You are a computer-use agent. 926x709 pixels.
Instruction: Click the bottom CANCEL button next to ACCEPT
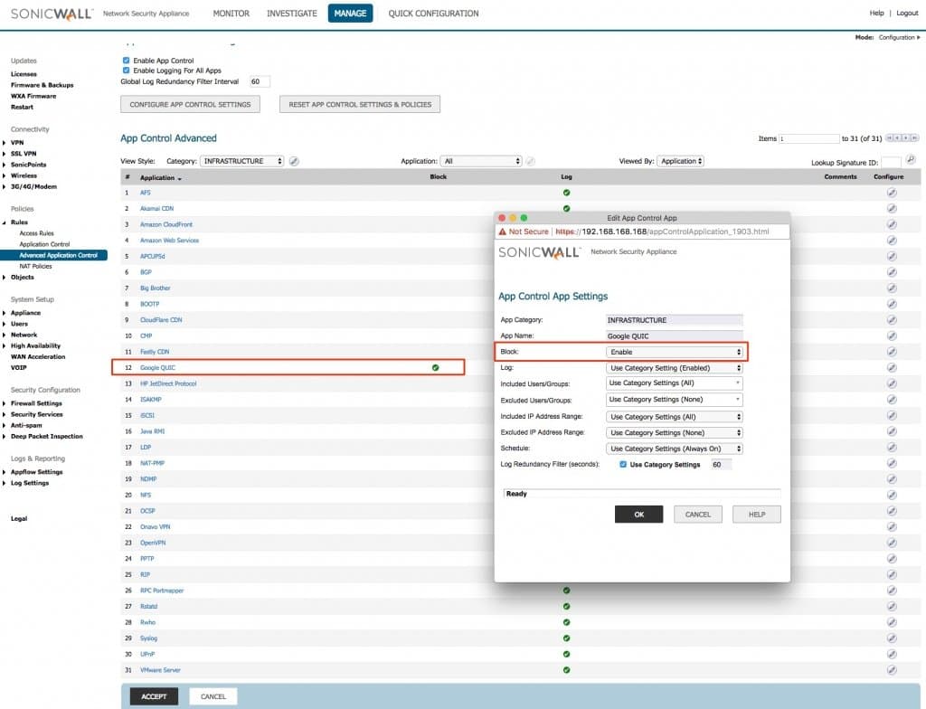(213, 696)
